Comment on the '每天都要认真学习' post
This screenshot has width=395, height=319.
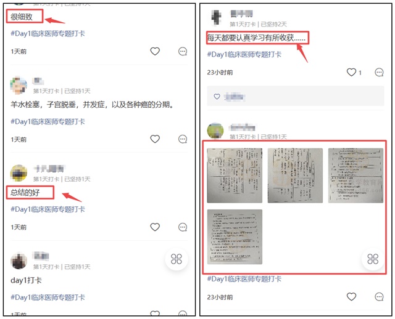pos(379,73)
